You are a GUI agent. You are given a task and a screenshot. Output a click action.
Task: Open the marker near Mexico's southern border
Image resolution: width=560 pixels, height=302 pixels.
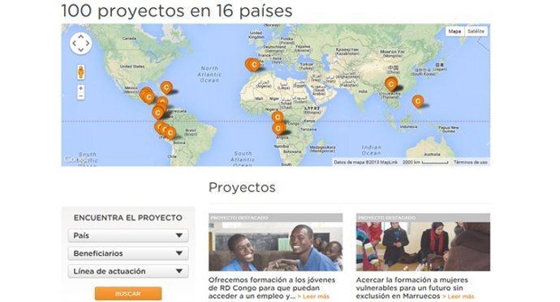149,97
